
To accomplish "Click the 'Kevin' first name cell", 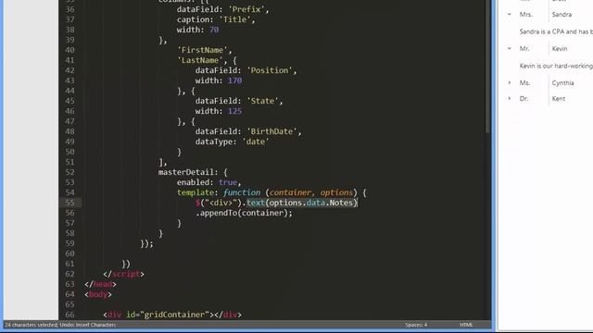I will 560,48.
